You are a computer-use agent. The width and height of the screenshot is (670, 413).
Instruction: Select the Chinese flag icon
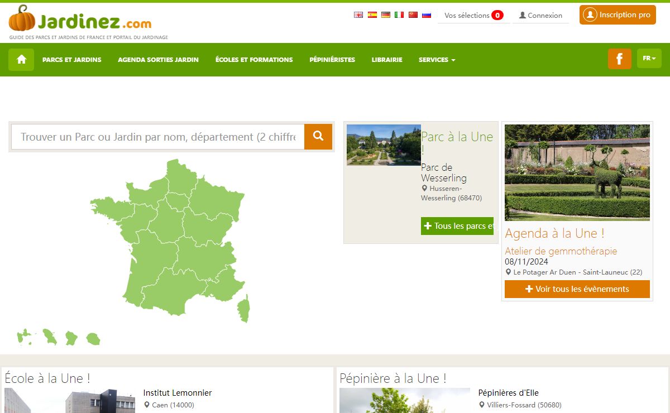point(413,15)
